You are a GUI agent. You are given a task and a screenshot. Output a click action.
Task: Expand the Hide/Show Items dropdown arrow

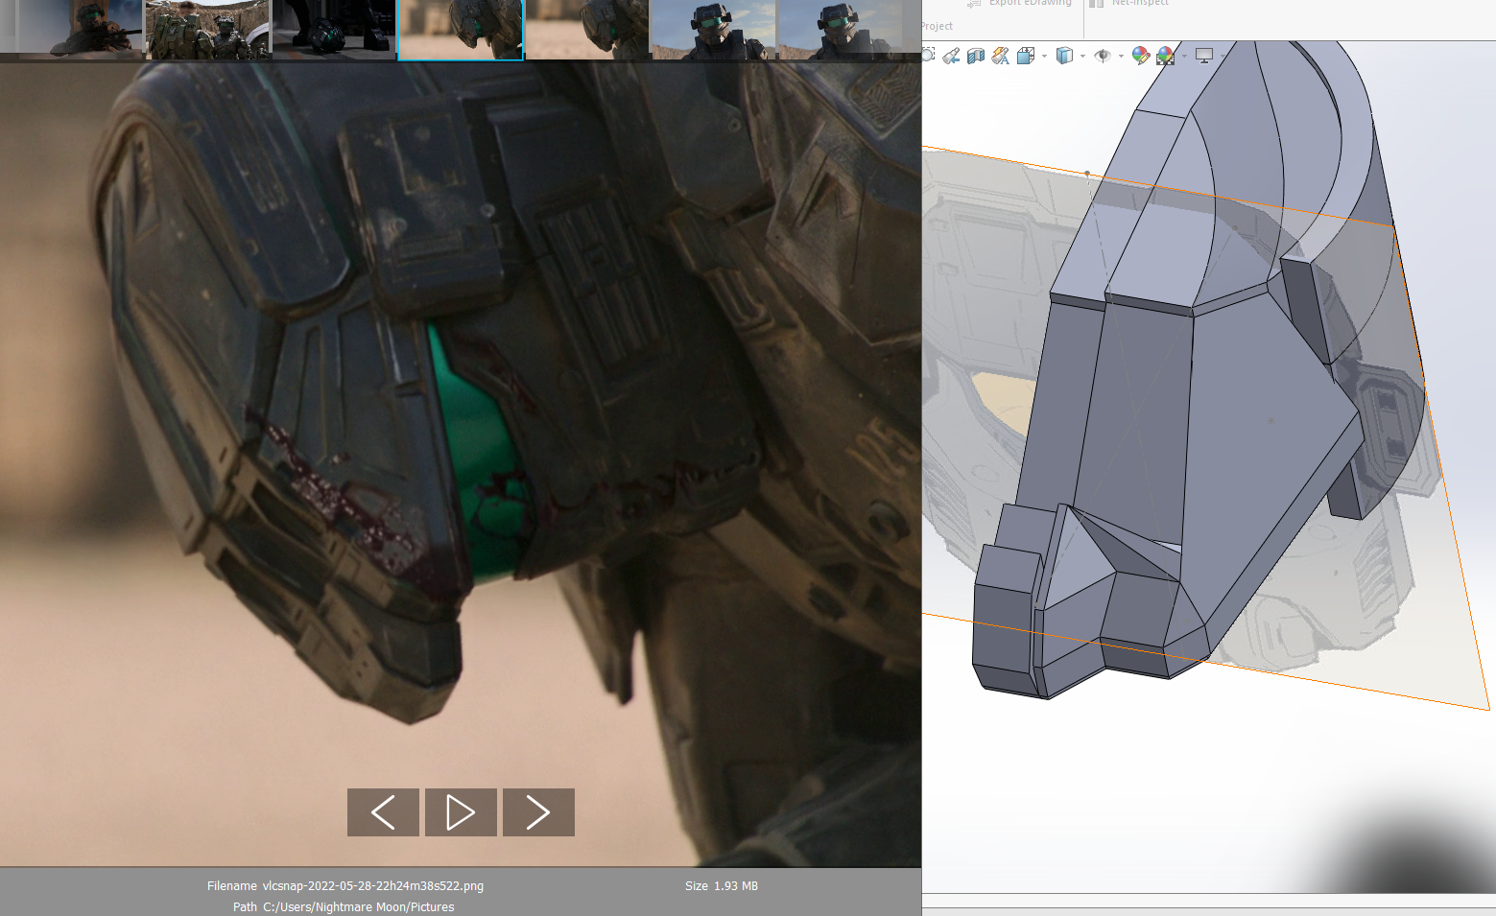tap(1121, 56)
